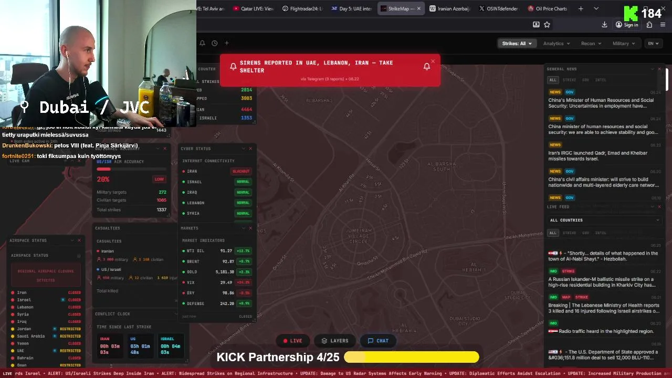Close the General News panel
The image size is (672, 378).
pos(659,69)
